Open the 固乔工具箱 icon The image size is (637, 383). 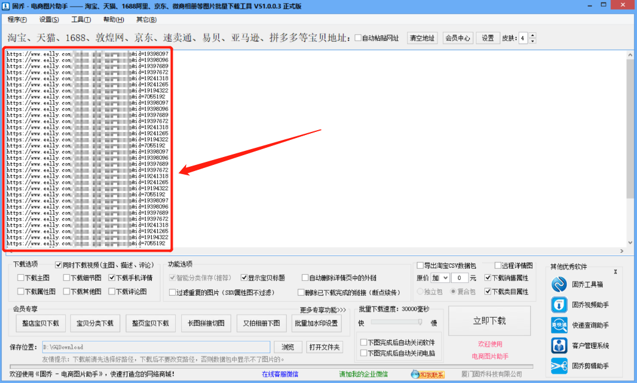(x=559, y=284)
